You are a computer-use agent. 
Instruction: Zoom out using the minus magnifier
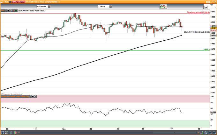coord(210,133)
